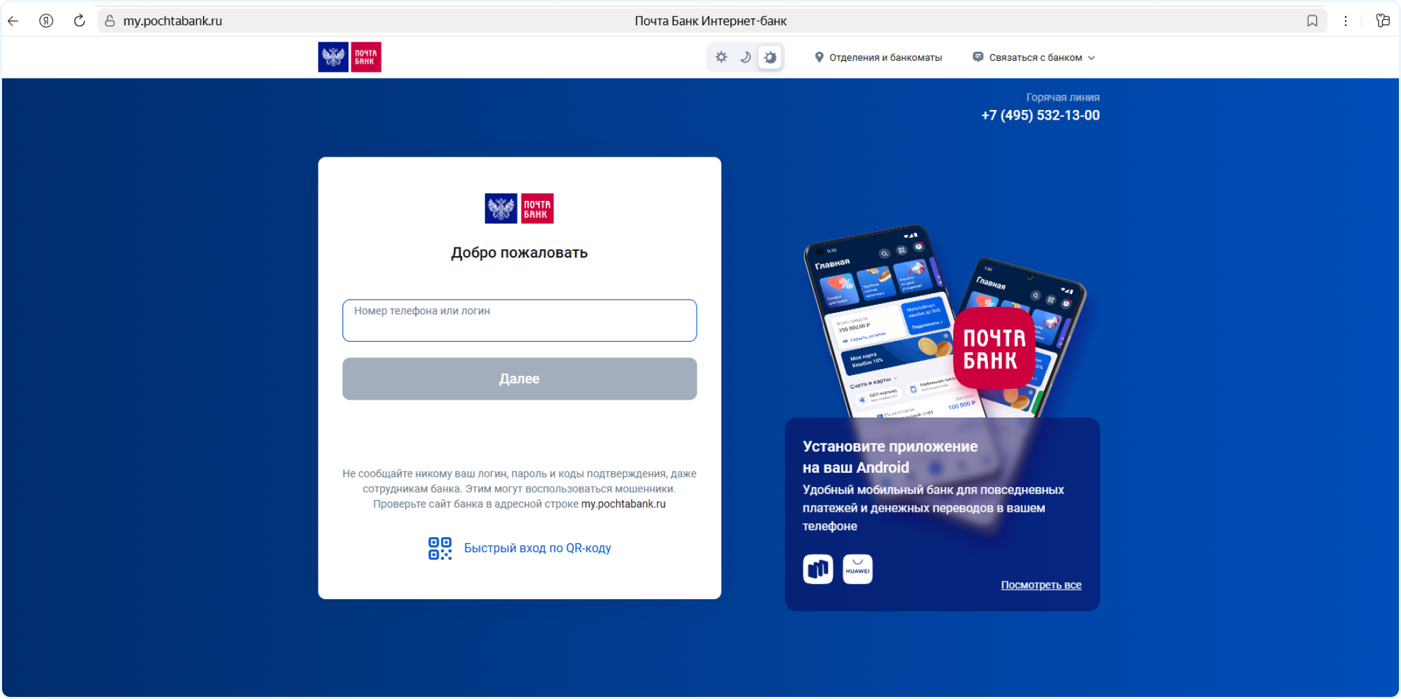Follow the Посмотреть все link
Screen dimensions: 1401x699
[x=1041, y=585]
